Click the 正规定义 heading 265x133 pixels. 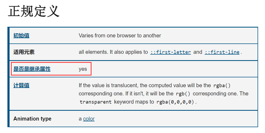tap(34, 11)
